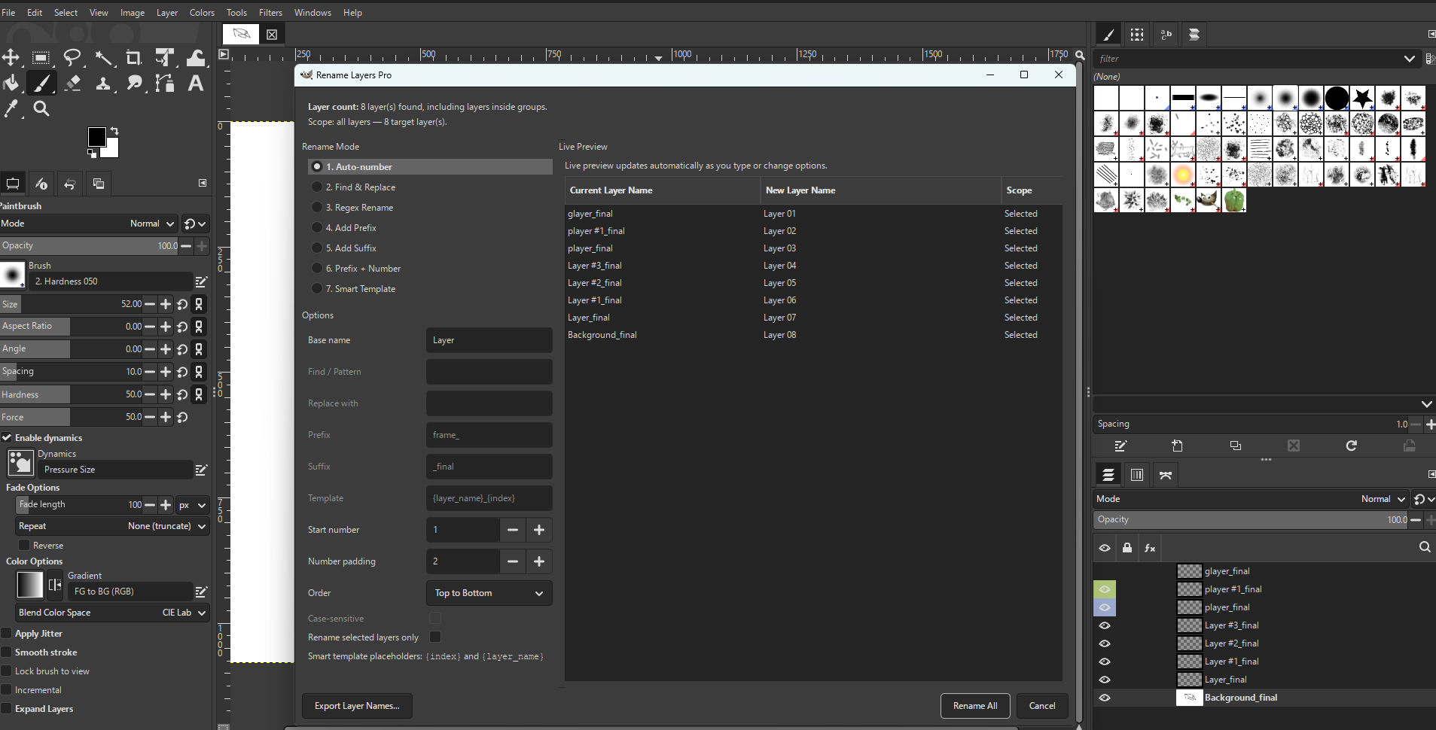Click the Free Select lasso tool
This screenshot has width=1436, height=730.
(x=72, y=58)
